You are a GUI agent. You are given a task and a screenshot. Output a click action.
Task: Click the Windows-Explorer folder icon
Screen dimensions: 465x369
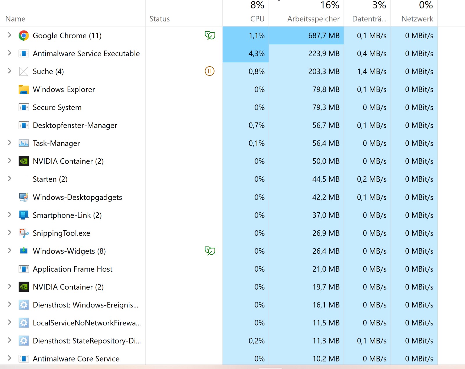tap(24, 89)
